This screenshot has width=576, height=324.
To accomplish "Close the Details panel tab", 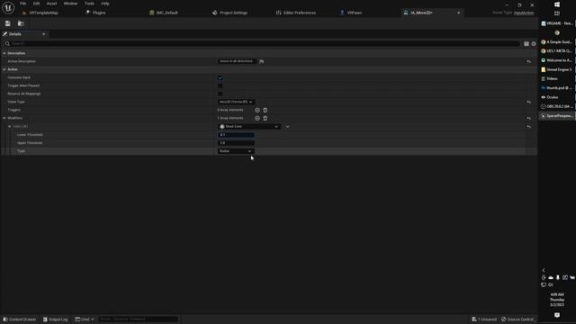I will [x=44, y=34].
